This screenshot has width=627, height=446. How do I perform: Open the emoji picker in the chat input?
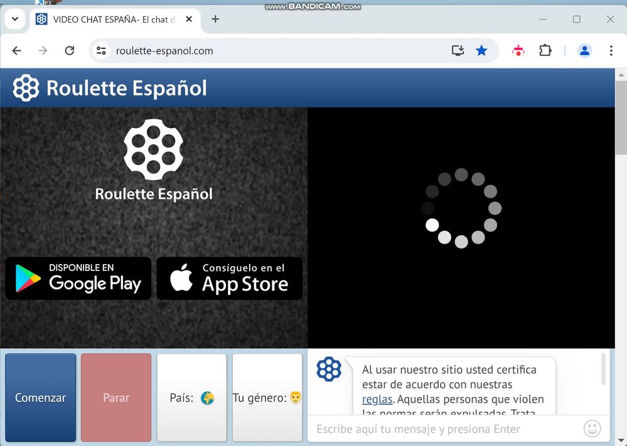(592, 428)
